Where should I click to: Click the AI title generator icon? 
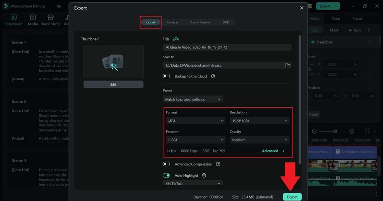tap(176, 39)
